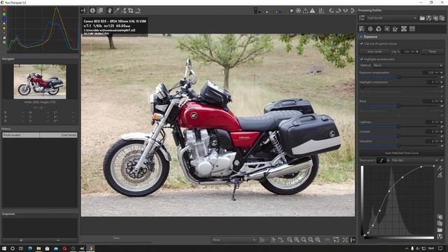Toggle the image info overlay icon
This screenshot has height=252, width=448.
click(x=92, y=10)
